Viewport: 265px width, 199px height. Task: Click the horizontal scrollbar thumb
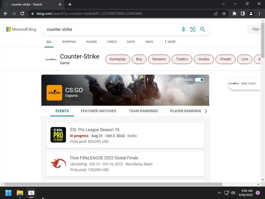113,184
